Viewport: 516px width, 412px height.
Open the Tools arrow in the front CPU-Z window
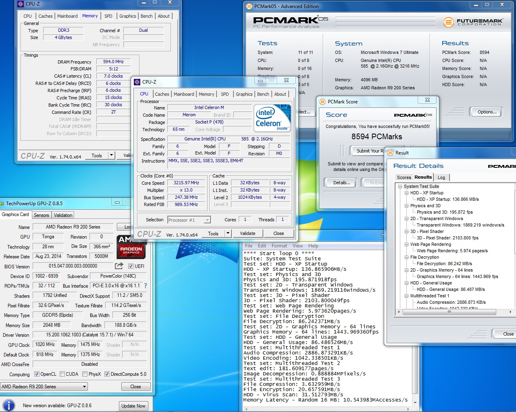pyautogui.click(x=228, y=233)
